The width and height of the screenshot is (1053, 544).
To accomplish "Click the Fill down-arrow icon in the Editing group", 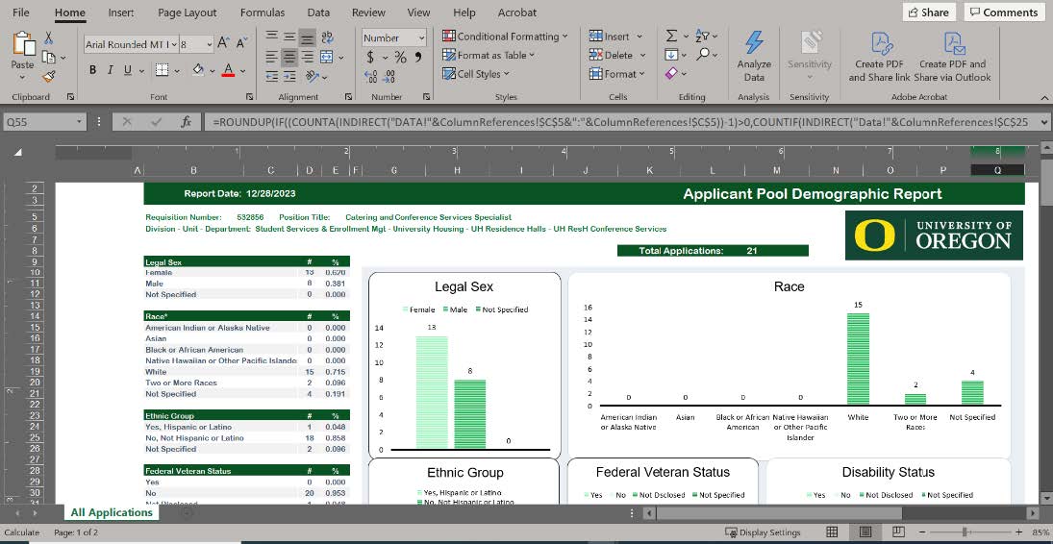I will point(671,55).
